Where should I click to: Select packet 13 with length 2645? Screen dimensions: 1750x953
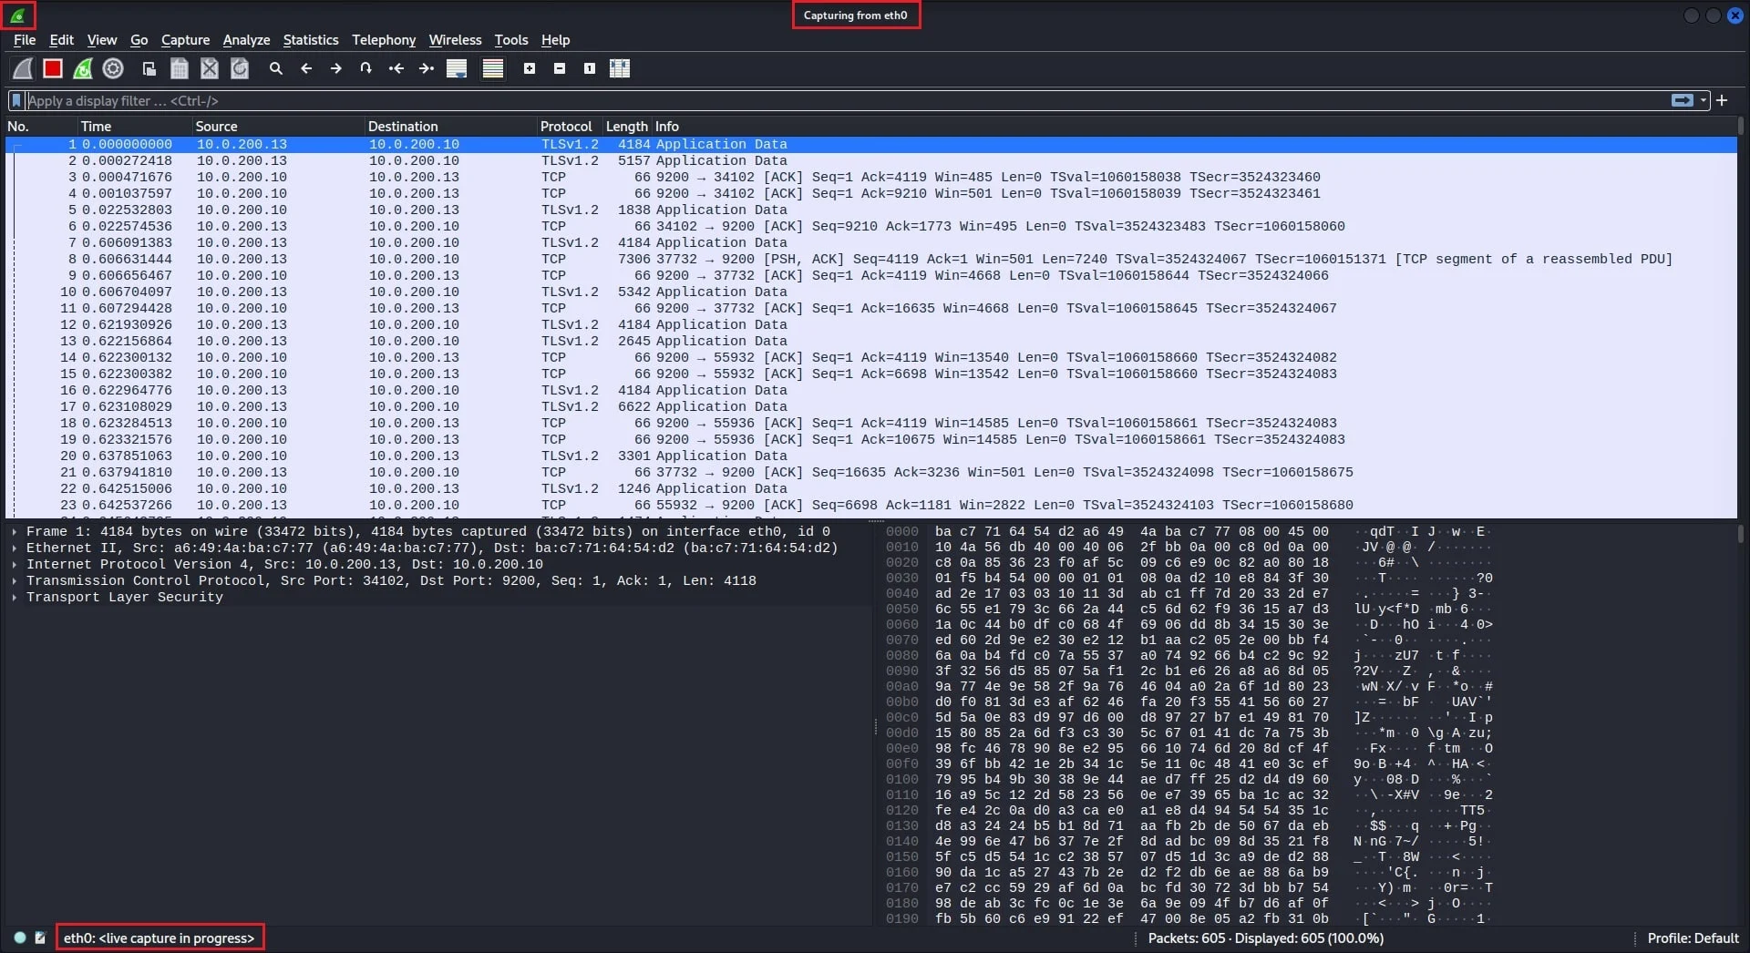click(870, 341)
